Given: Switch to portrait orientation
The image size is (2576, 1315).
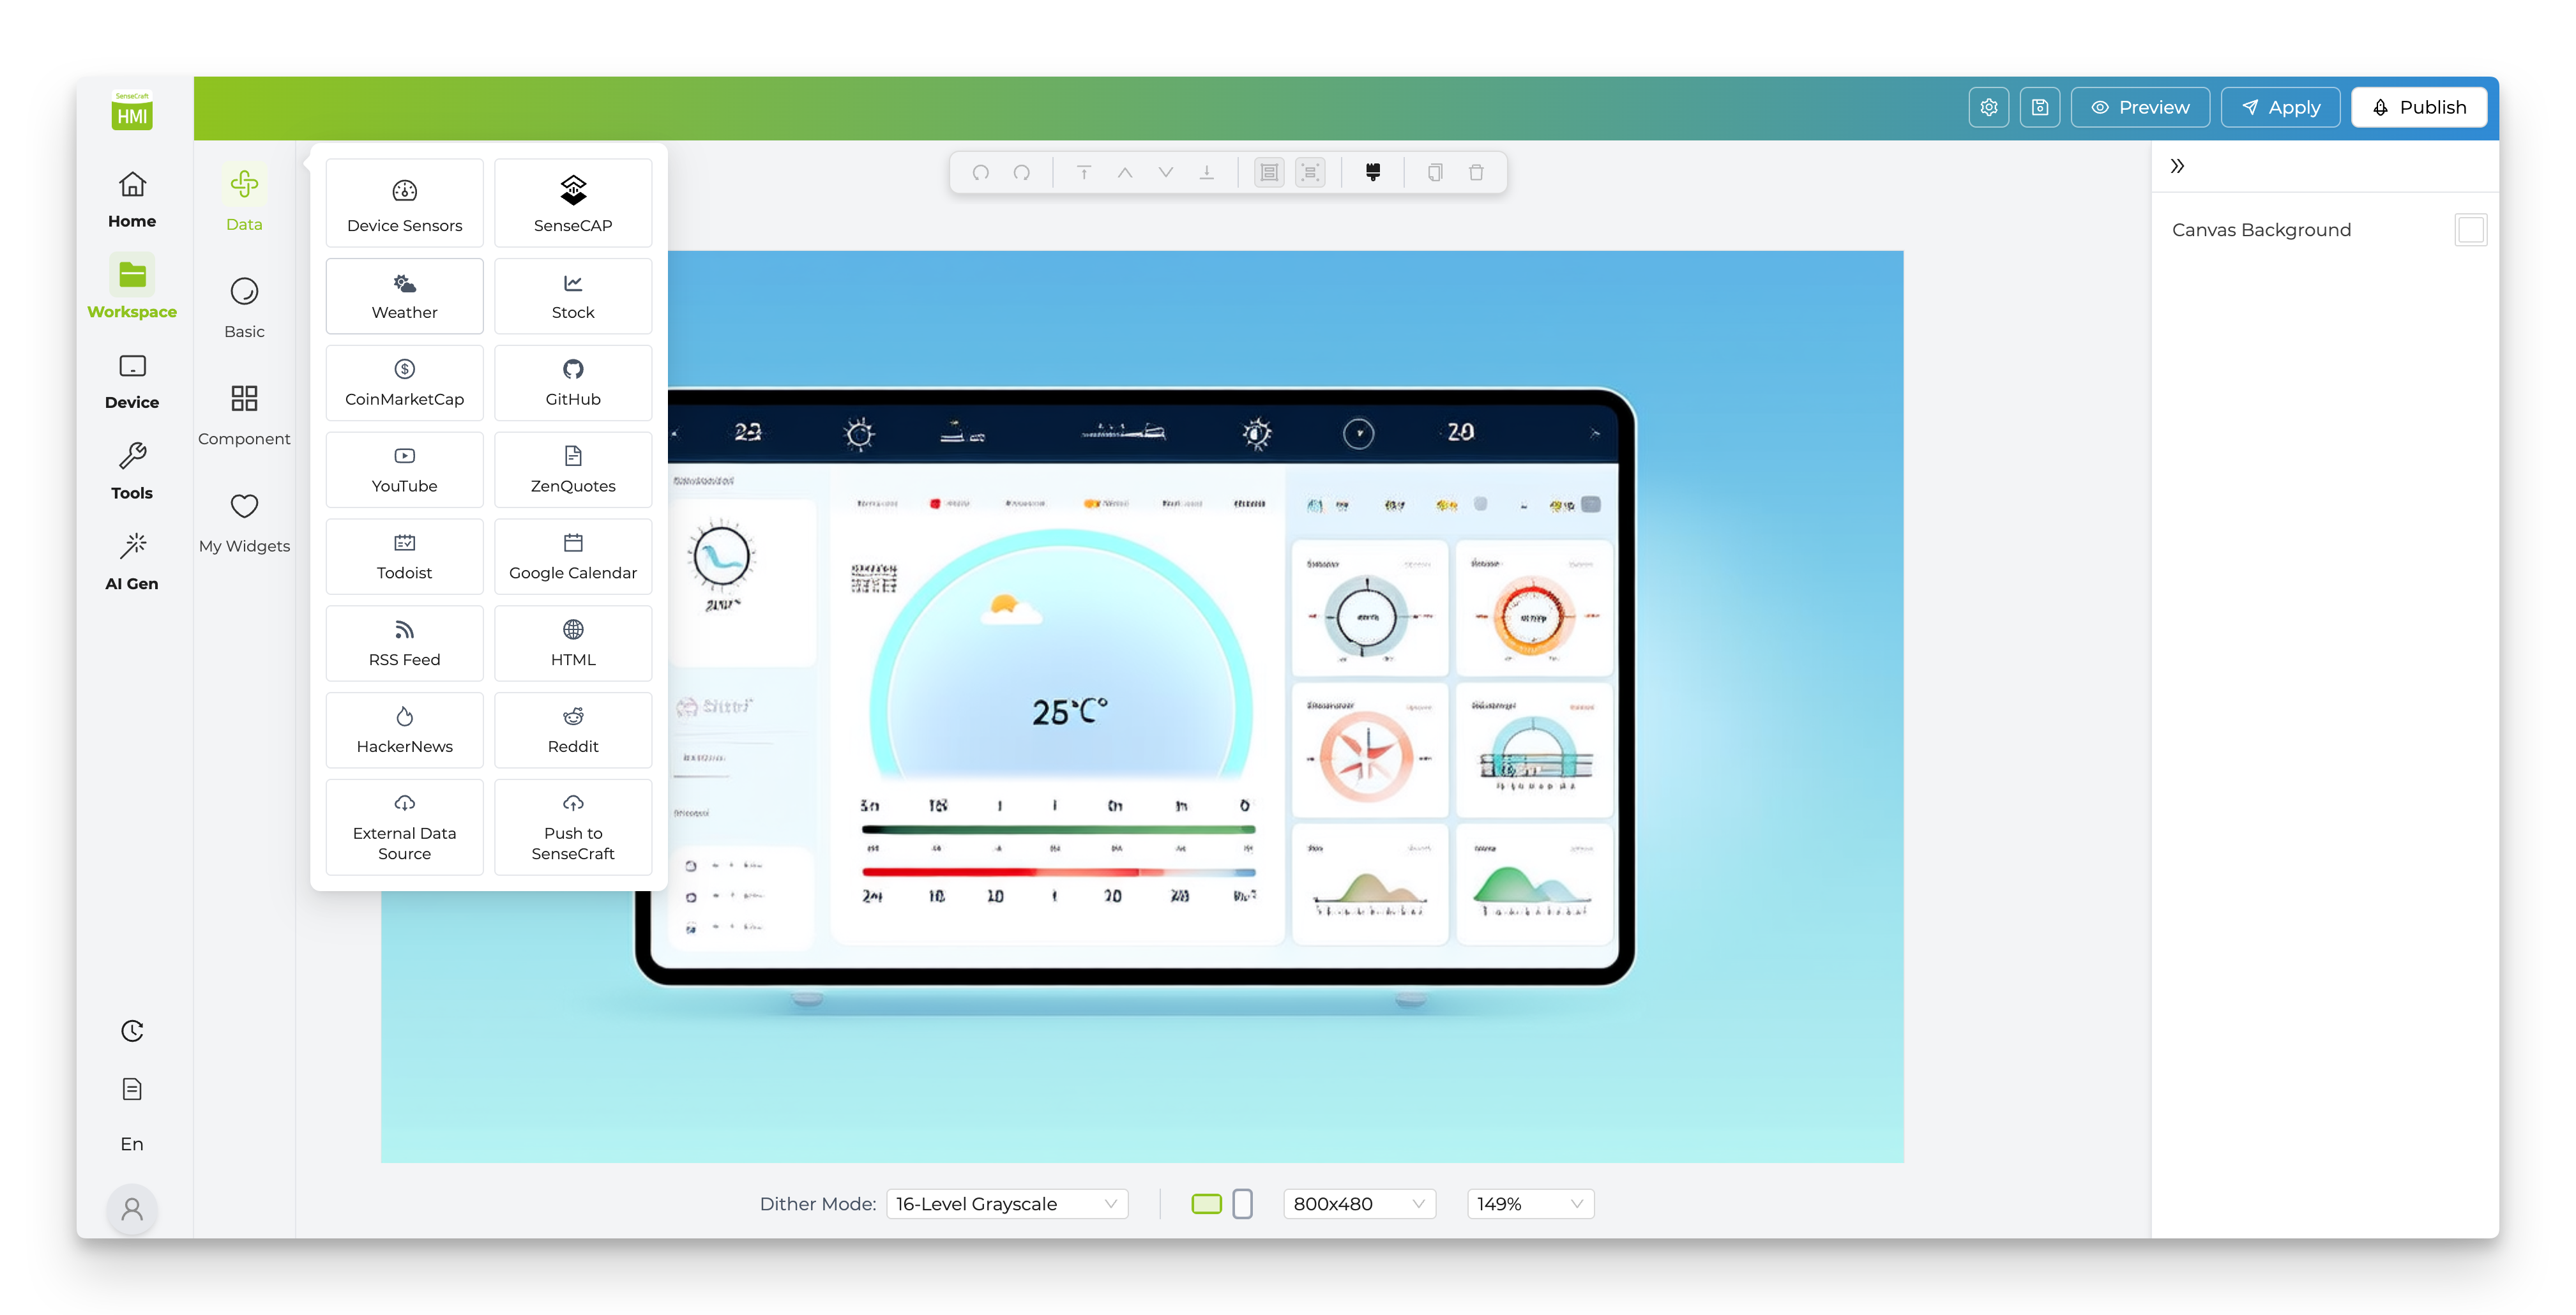Looking at the screenshot, I should (1242, 1204).
